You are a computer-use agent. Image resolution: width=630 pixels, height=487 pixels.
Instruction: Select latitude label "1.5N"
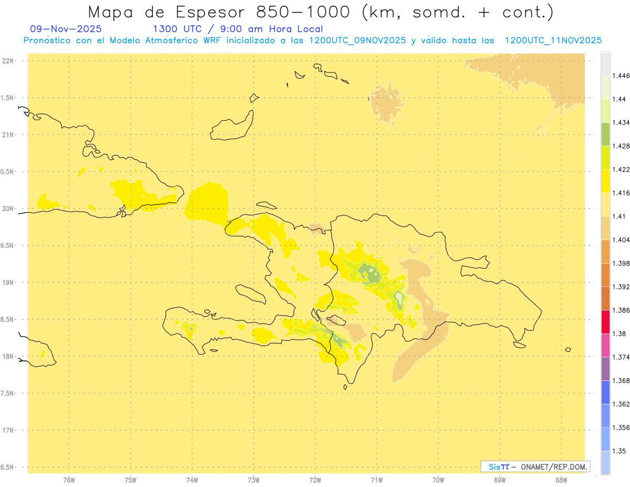[8, 98]
